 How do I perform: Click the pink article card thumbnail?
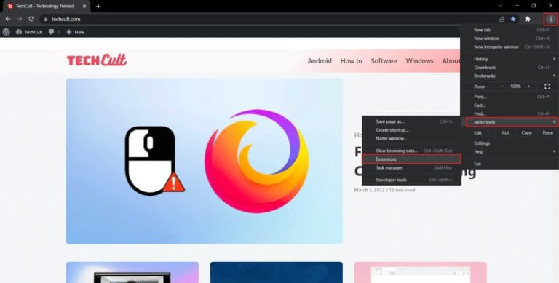point(420,272)
